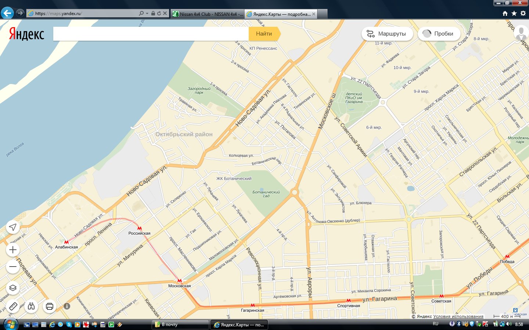
Task: Click the Алабинская metro station marker
Action: [x=66, y=242]
